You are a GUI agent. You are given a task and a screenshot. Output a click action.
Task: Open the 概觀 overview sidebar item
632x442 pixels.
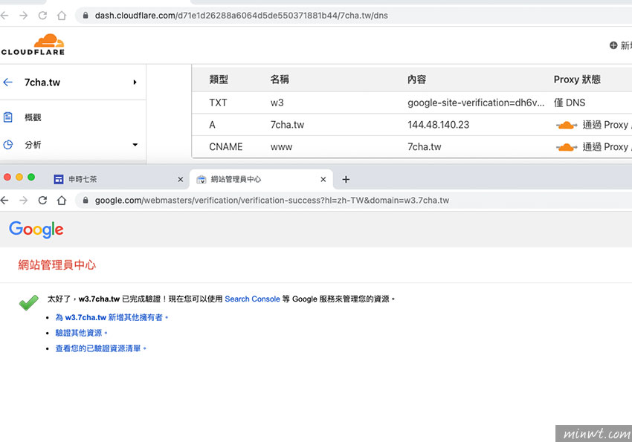pos(33,117)
